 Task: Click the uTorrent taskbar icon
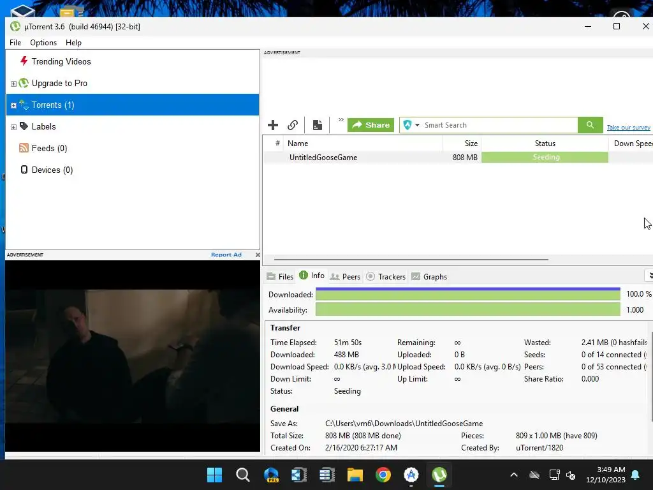tap(439, 475)
